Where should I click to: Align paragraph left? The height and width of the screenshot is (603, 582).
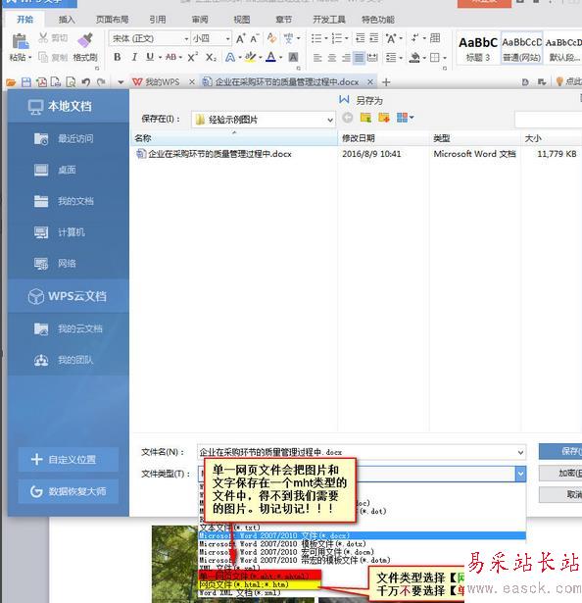(317, 58)
